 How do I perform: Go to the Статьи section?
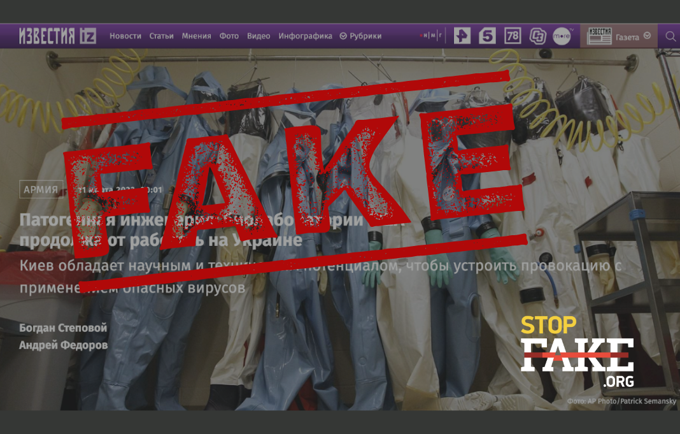[161, 36]
